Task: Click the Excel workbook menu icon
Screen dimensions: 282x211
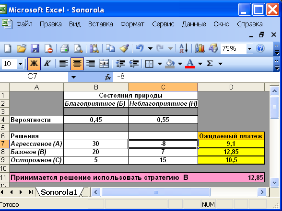Action: click(7, 24)
